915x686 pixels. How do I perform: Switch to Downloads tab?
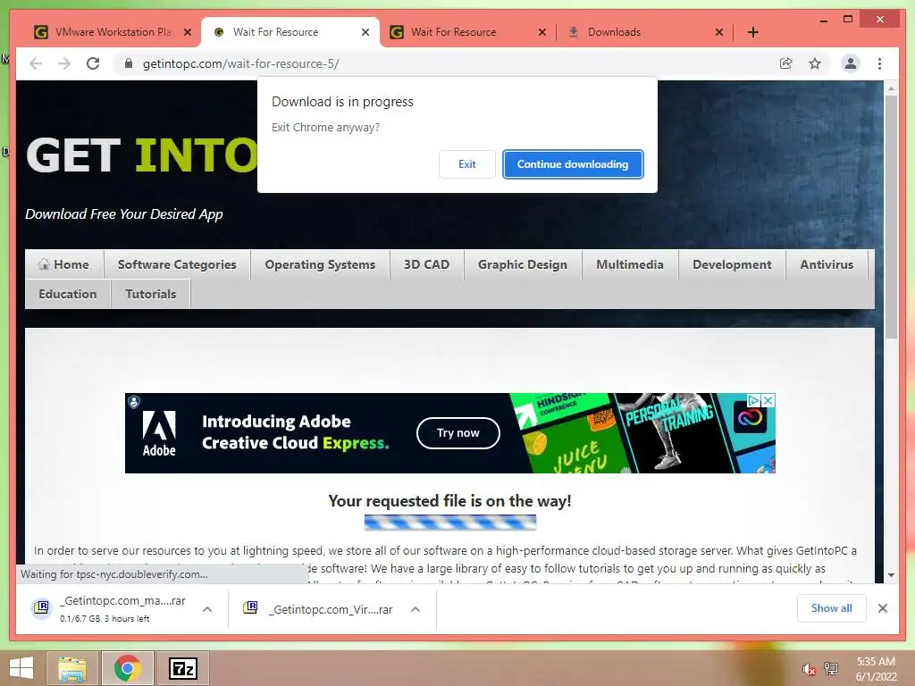(614, 32)
